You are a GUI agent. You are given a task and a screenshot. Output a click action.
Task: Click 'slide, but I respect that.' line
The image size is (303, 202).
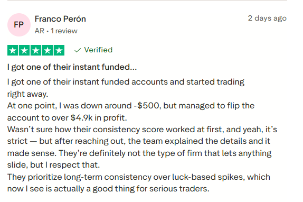pos(53,165)
